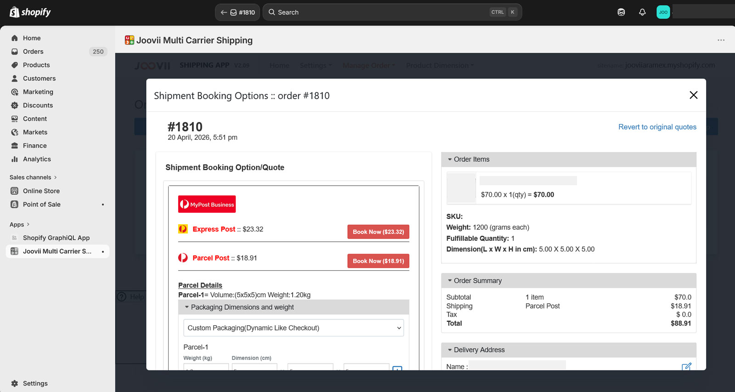Click the Weight 1200 grams line
Image resolution: width=735 pixels, height=392 pixels.
tap(488, 227)
